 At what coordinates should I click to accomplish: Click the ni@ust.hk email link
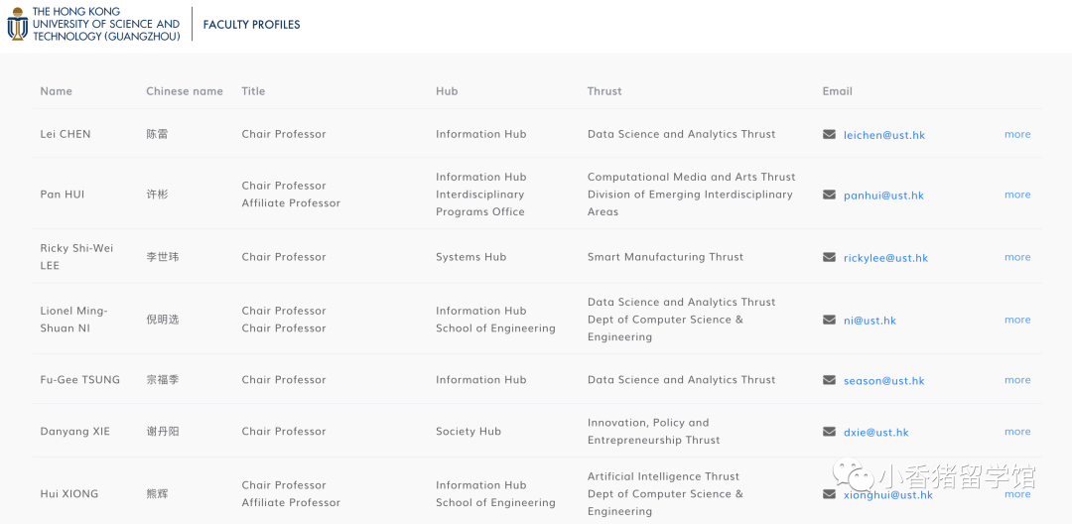(870, 321)
